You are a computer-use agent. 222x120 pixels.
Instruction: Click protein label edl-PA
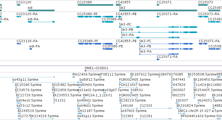34,46
